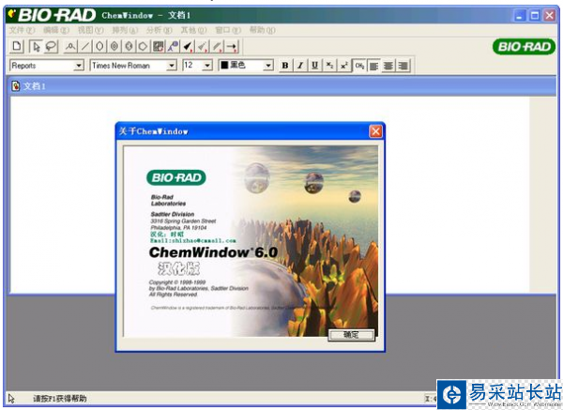Open the Reports style dropdown

(x=79, y=66)
